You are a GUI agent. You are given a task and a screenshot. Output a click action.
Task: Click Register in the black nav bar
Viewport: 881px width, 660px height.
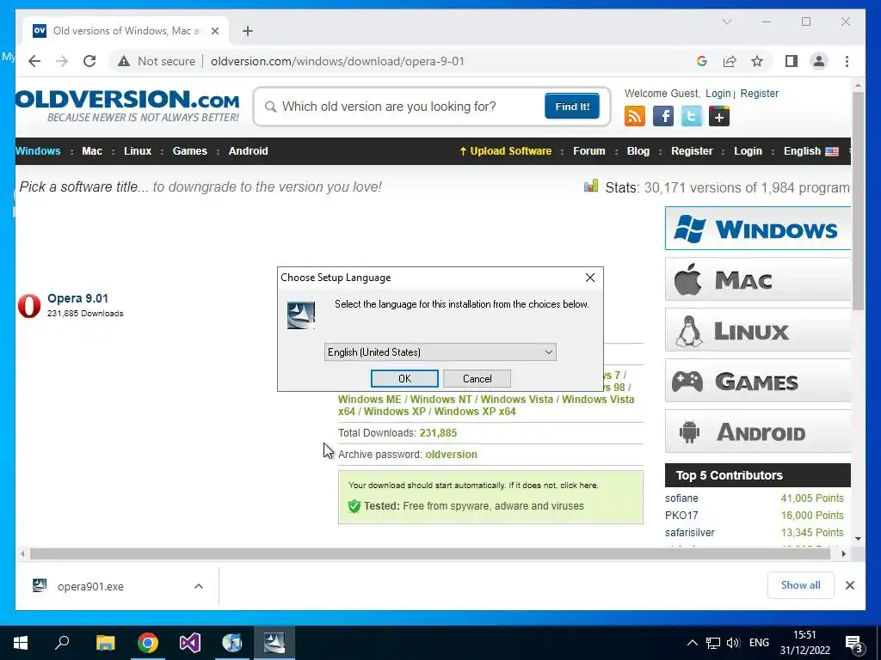click(x=692, y=151)
